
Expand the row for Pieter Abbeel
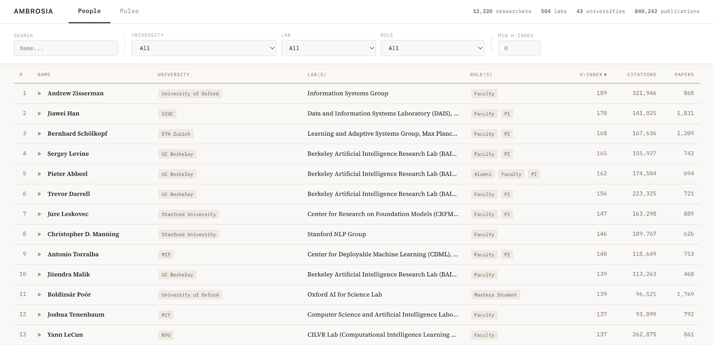(40, 174)
